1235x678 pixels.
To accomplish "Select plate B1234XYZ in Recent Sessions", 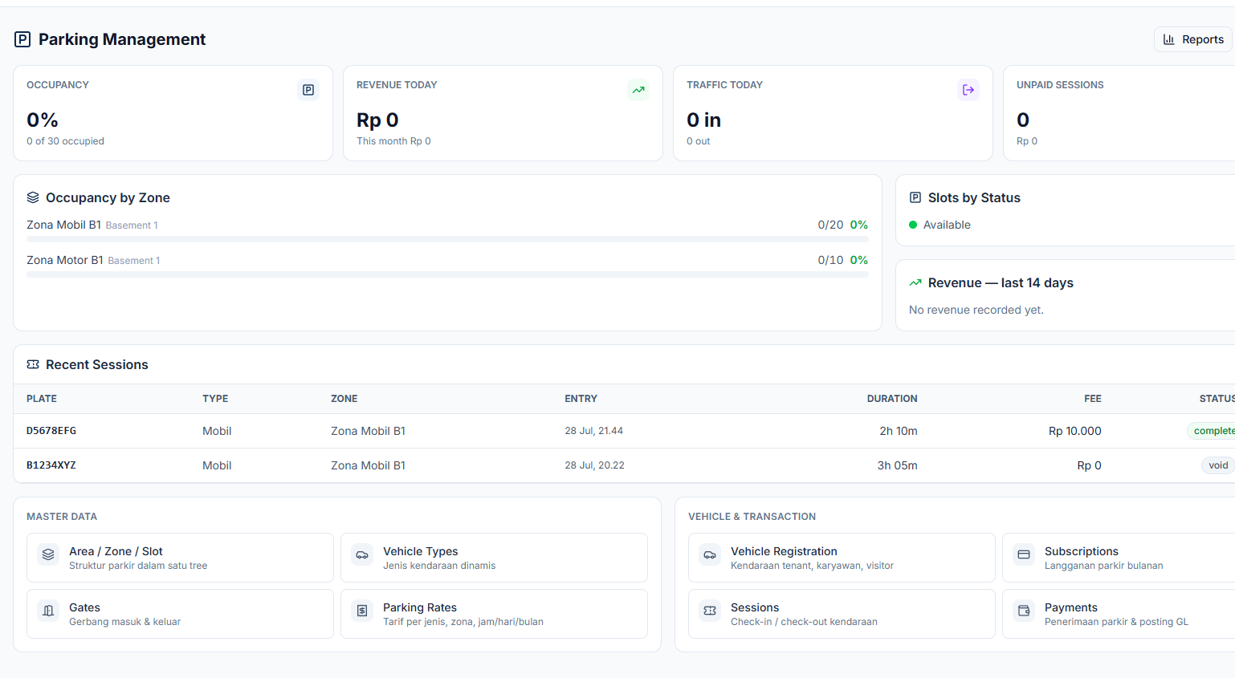I will tap(51, 465).
